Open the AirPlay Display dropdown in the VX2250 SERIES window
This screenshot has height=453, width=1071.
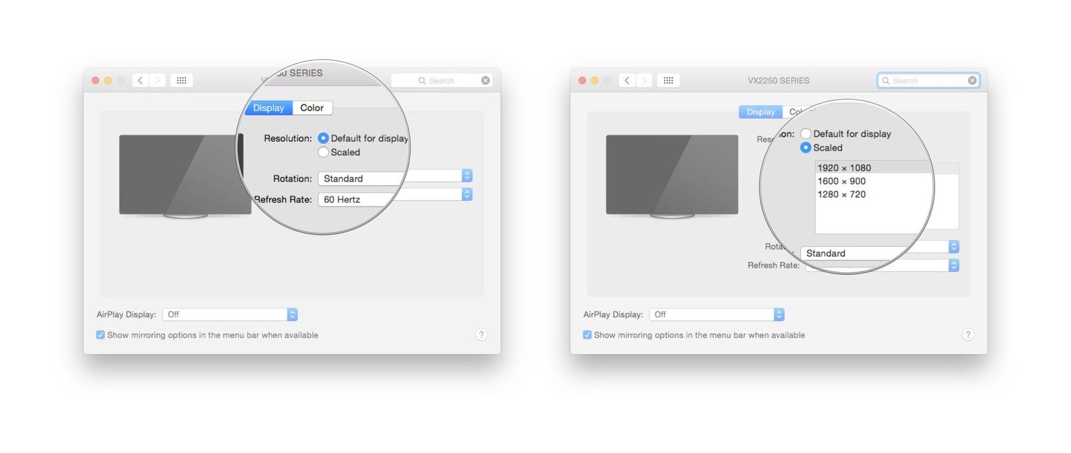pyautogui.click(x=717, y=314)
